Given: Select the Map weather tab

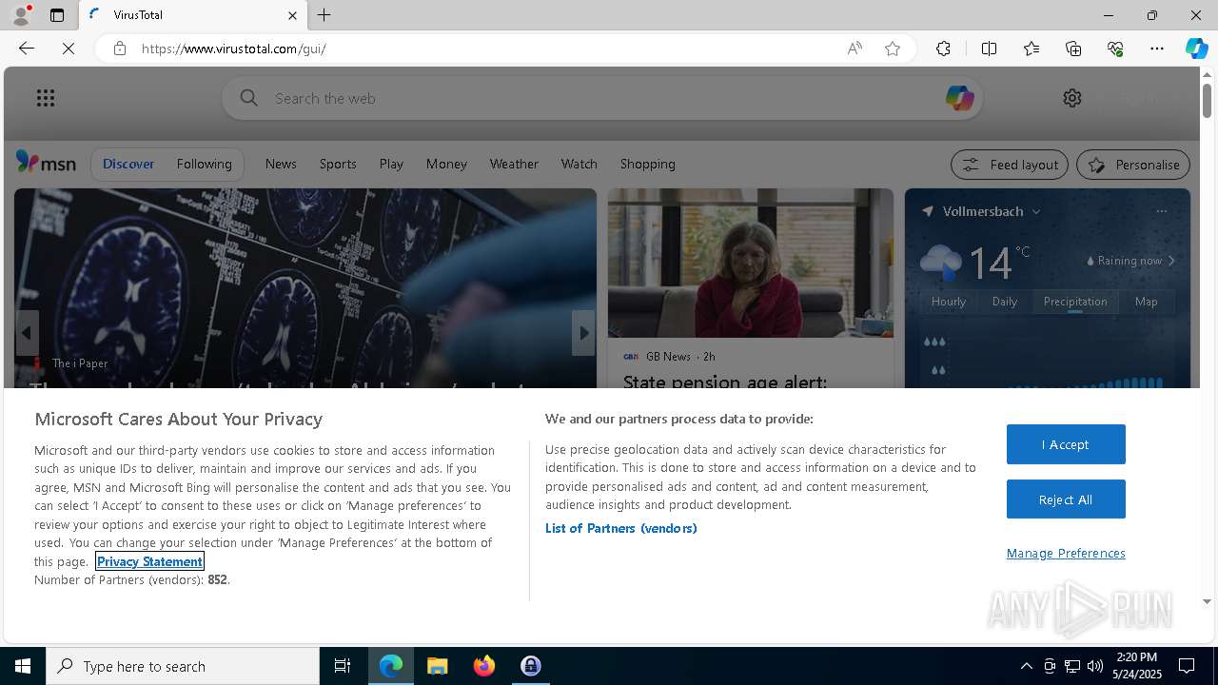Looking at the screenshot, I should 1147,302.
